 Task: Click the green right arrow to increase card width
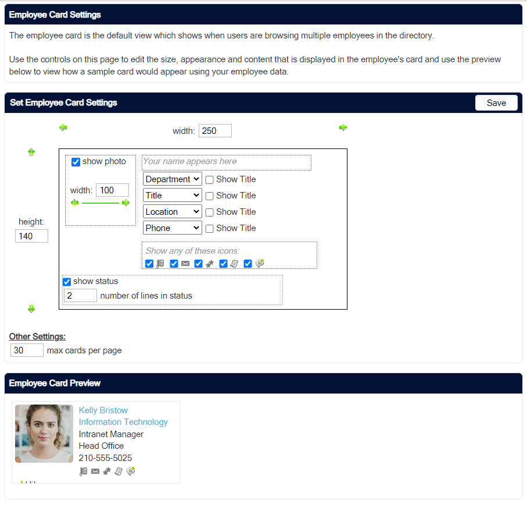click(343, 127)
